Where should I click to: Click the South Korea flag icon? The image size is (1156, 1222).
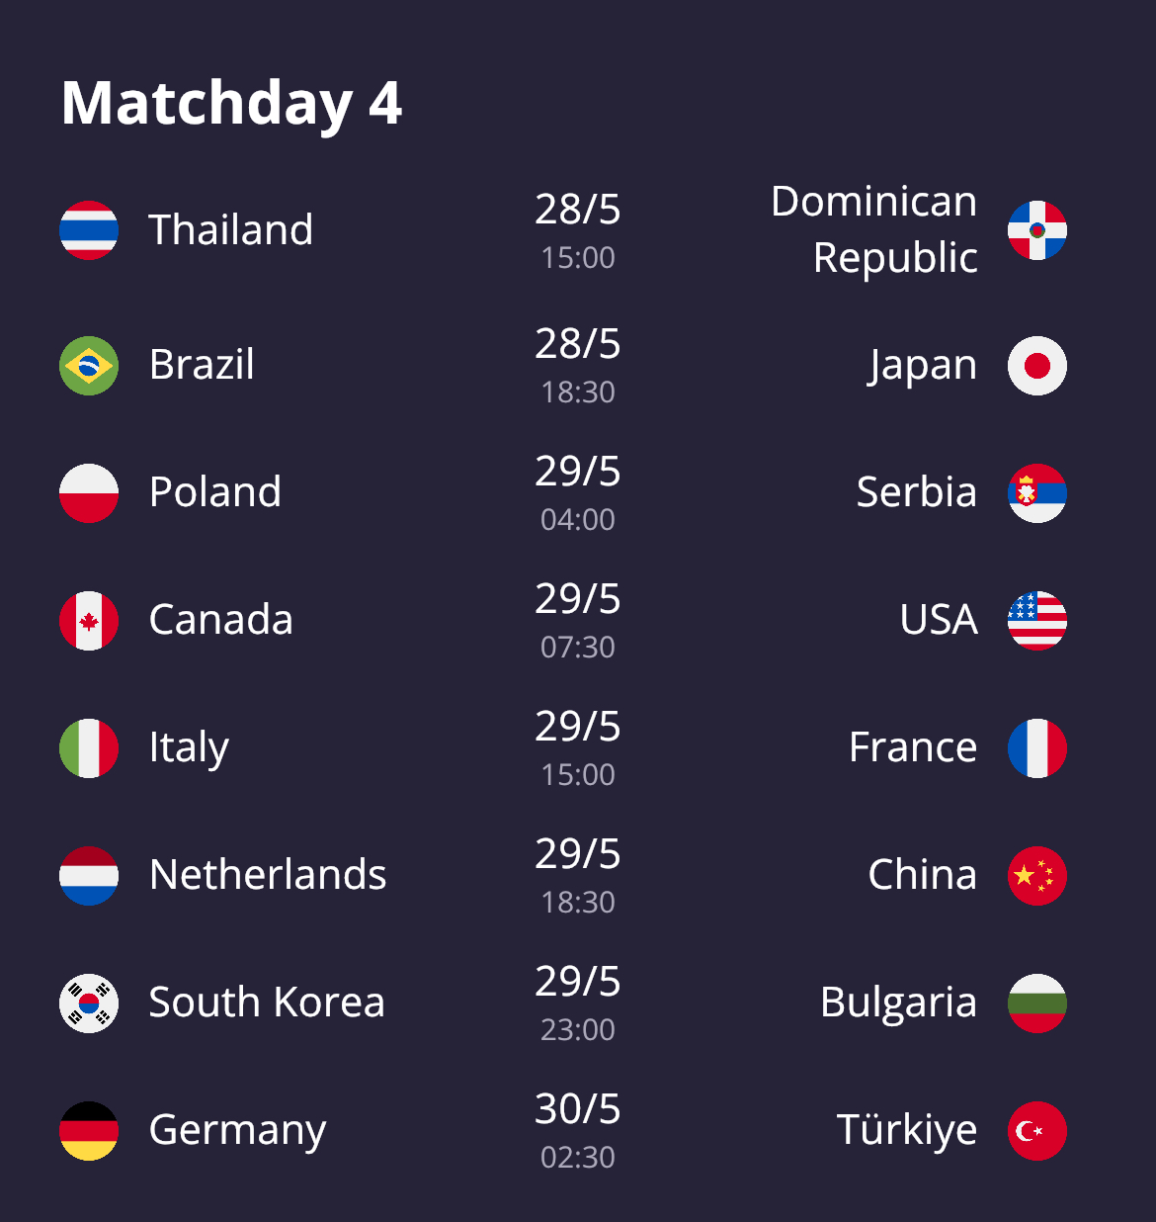click(89, 1004)
